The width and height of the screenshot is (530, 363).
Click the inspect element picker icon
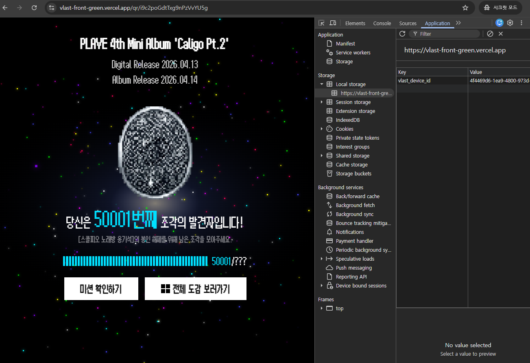321,23
